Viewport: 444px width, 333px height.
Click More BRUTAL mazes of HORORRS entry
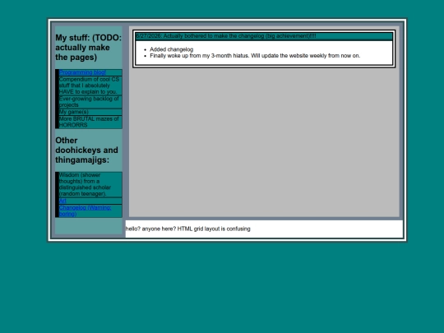click(x=90, y=122)
